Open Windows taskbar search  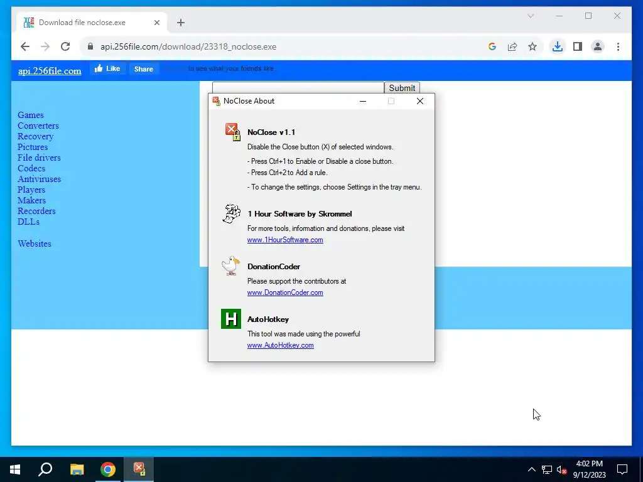tap(45, 469)
